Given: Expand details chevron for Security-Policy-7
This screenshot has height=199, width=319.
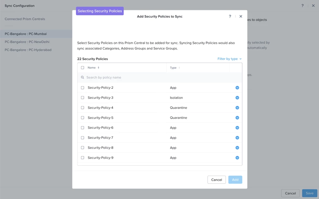Looking at the screenshot, I should point(237,138).
